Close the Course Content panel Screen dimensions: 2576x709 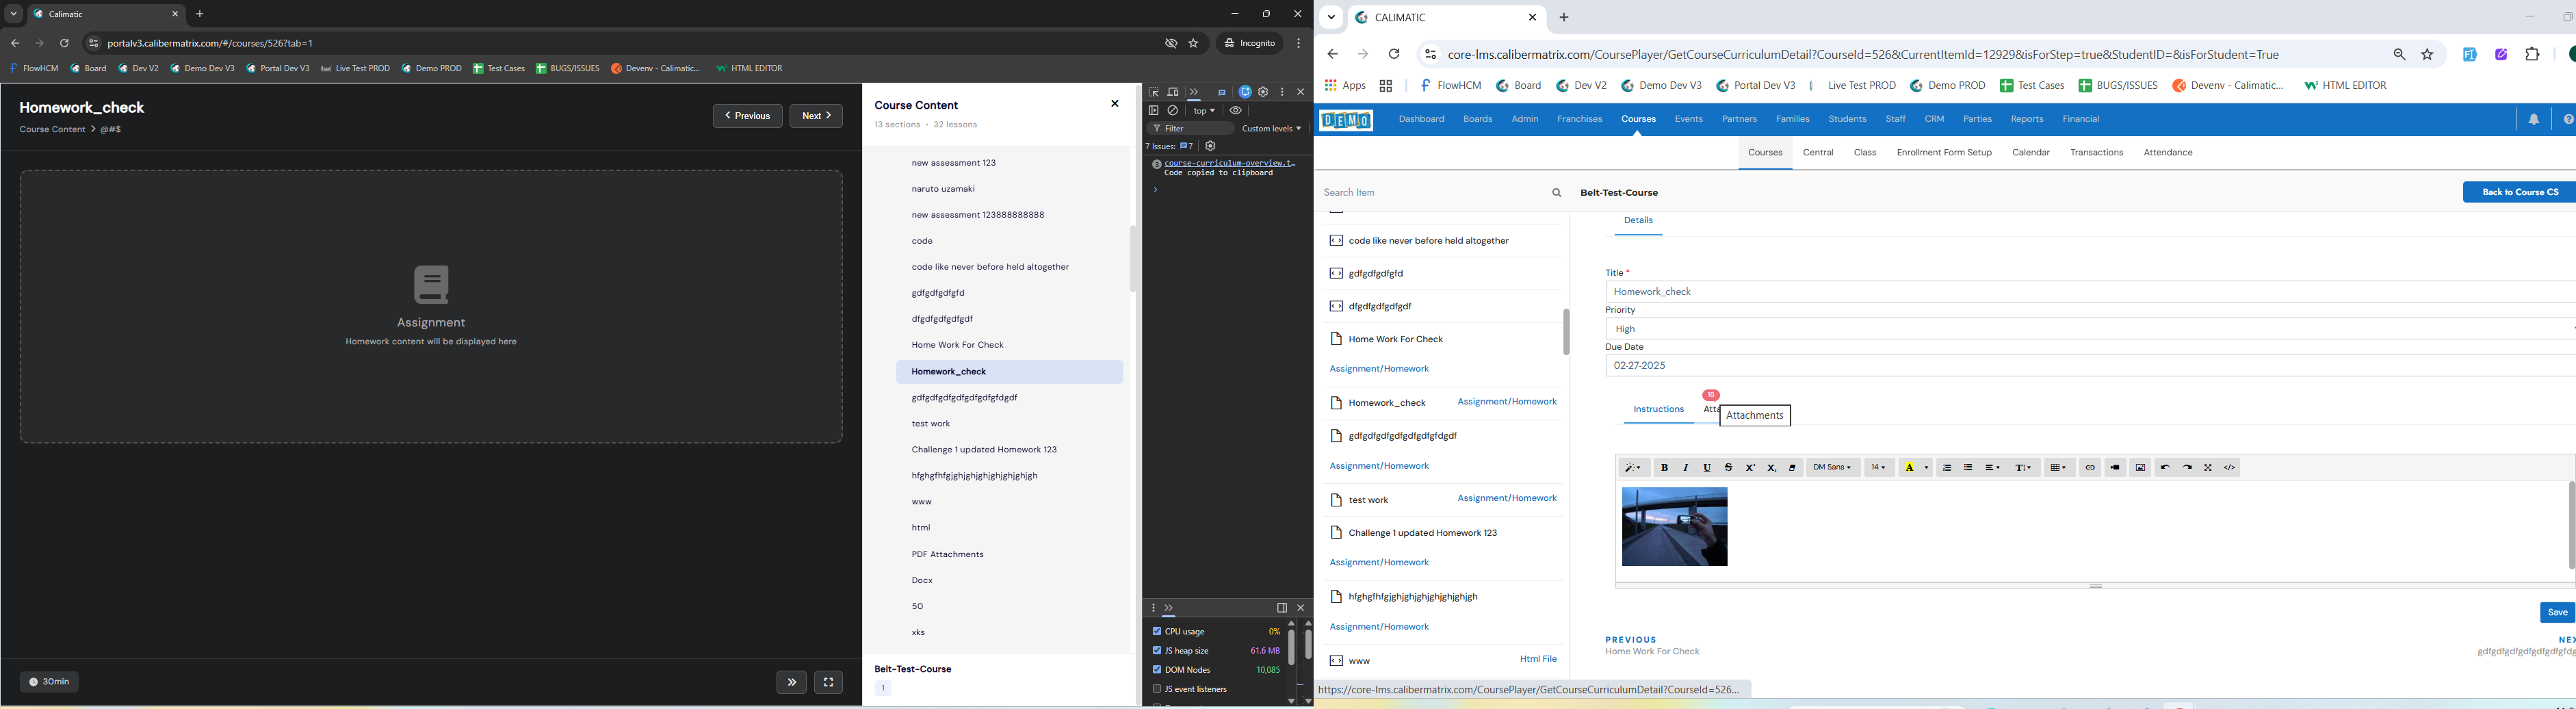tap(1115, 104)
